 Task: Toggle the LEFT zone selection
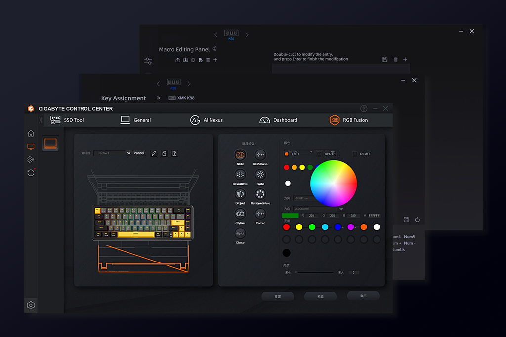tap(287, 154)
